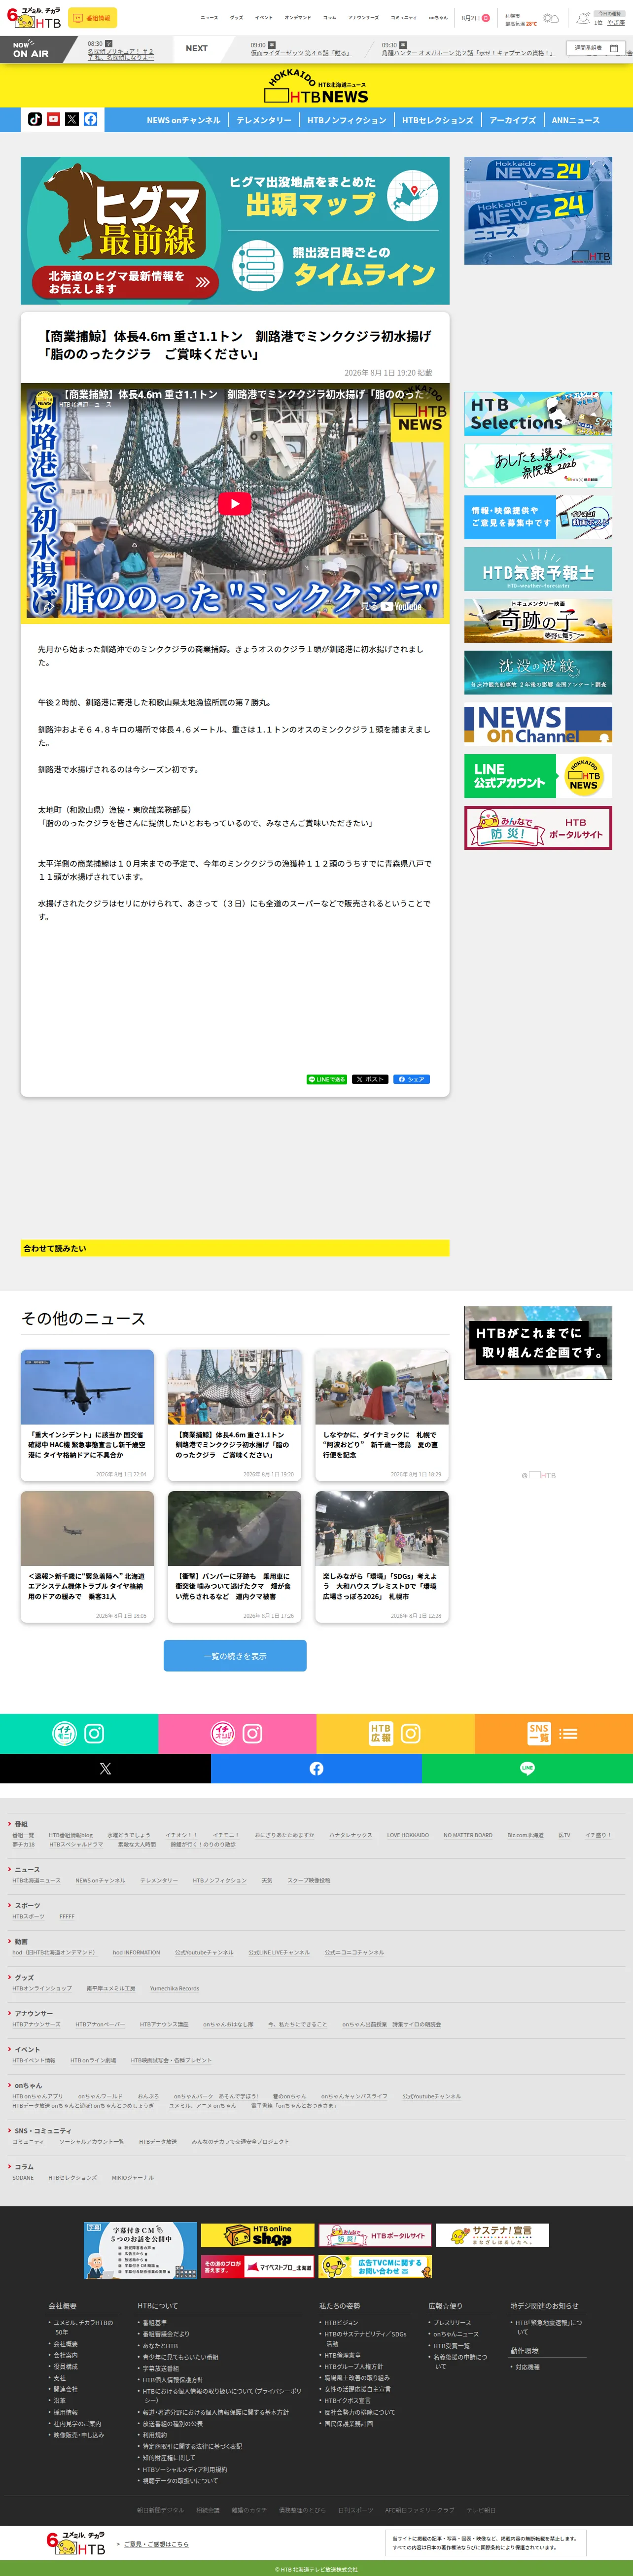Screen dimensions: 633x2576
Task: Open the Facebook icon in the blue nav bar
Action: [x=90, y=119]
